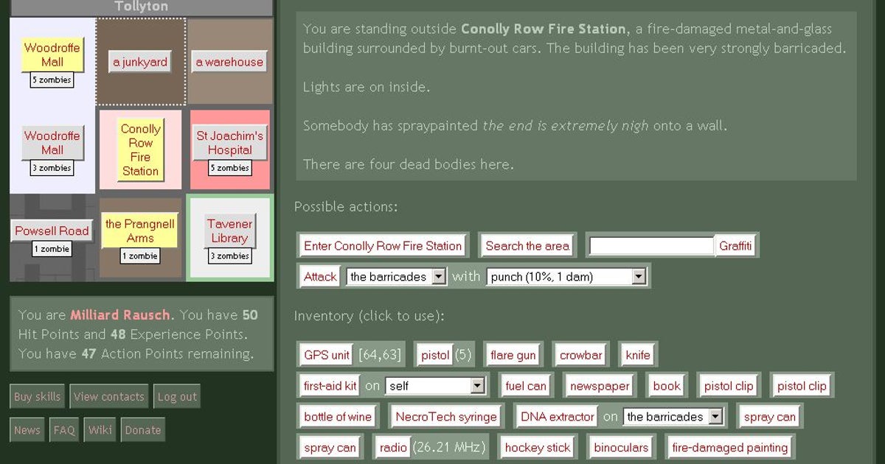Image resolution: width=885 pixels, height=464 pixels.
Task: Use the binoculars inventory item
Action: (x=621, y=448)
